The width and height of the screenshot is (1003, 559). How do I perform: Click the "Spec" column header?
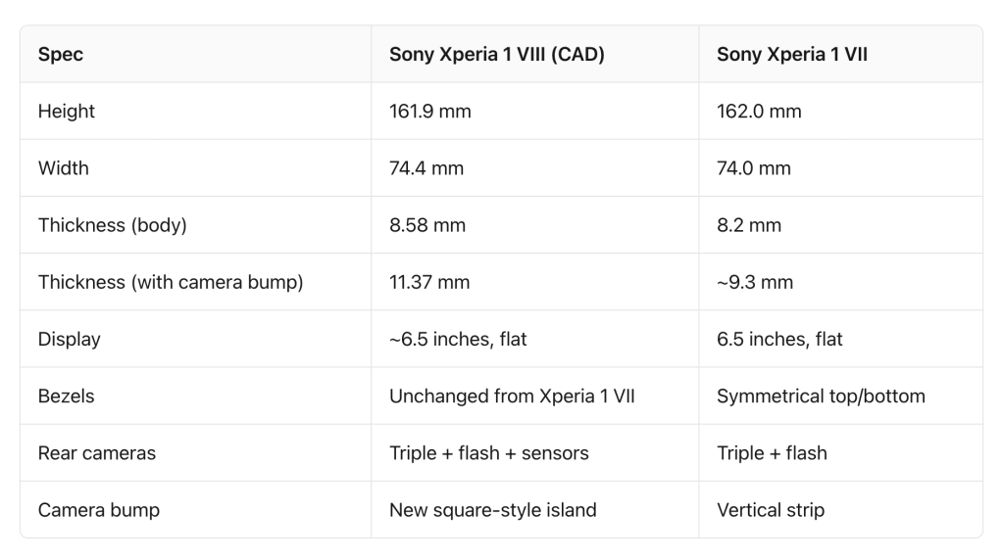tap(61, 55)
